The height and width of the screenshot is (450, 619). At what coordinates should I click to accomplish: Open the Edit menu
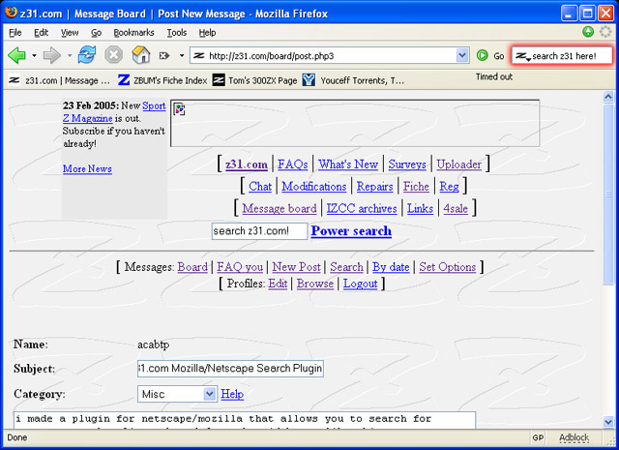(41, 32)
